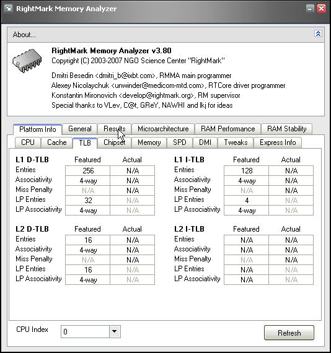The image size is (331, 353).
Task: Click L2 D-TLB featured LP Associativity 4-way cell
Action: point(88,279)
